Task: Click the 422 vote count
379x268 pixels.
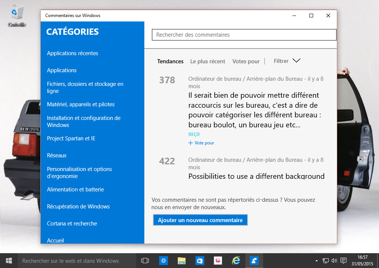Action: [167, 161]
